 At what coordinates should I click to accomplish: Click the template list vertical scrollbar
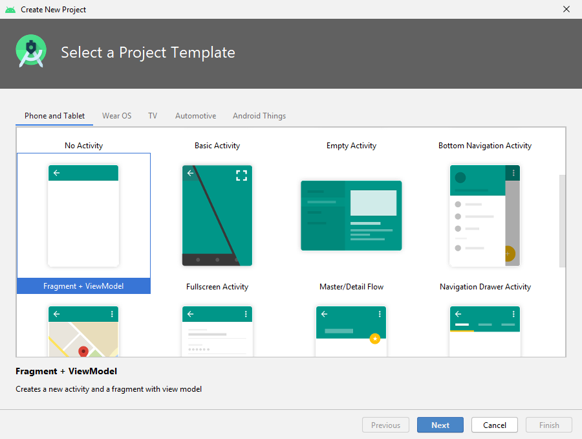click(x=562, y=220)
